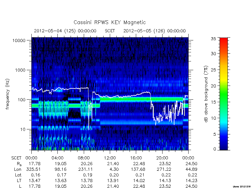Select the 04:00 SCET time tick label
Image resolution: width=251 pixels, height=188 pixels.
[x=57, y=158]
